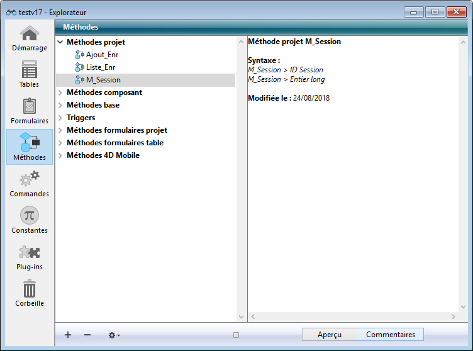Select the Liste_Enr method
Image resolution: width=473 pixels, height=351 pixels.
101,67
